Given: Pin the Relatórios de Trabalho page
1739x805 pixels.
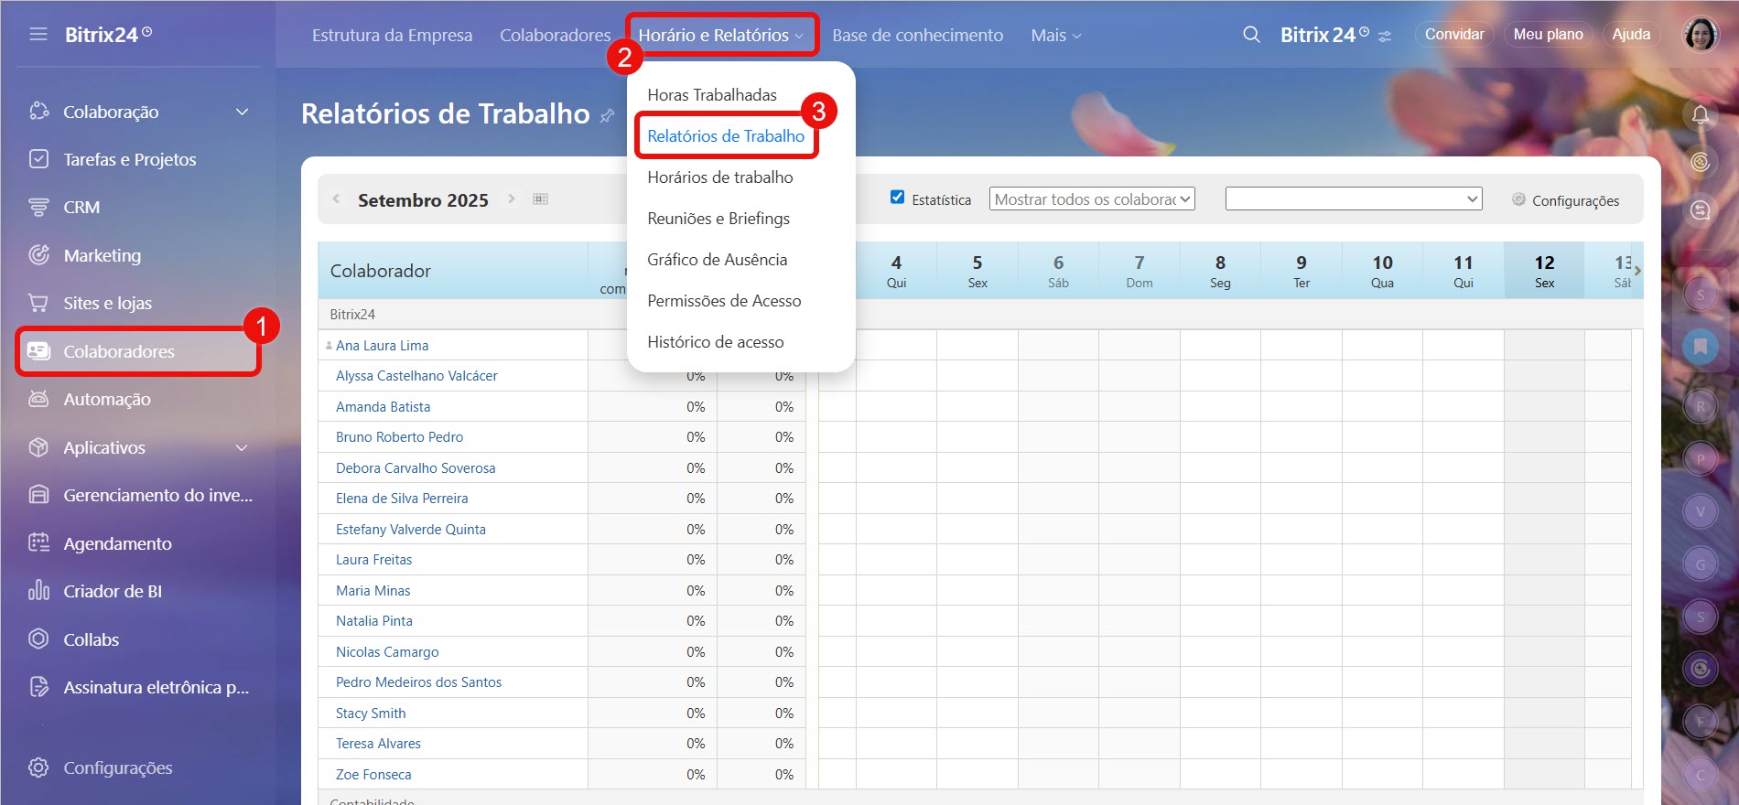Looking at the screenshot, I should (x=607, y=116).
